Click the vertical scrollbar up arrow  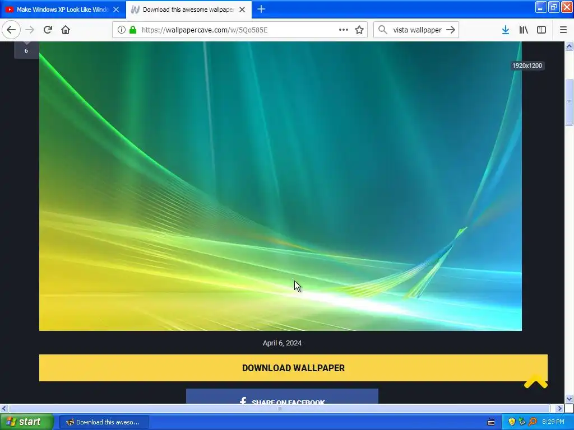(569, 46)
